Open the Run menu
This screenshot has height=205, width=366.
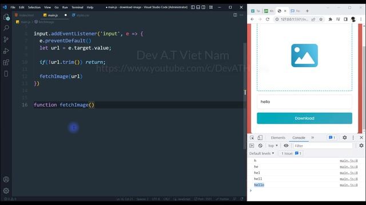65,7
